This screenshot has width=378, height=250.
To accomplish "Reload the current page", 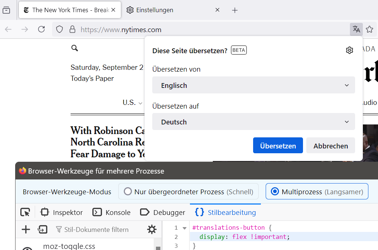I will [x=41, y=30].
